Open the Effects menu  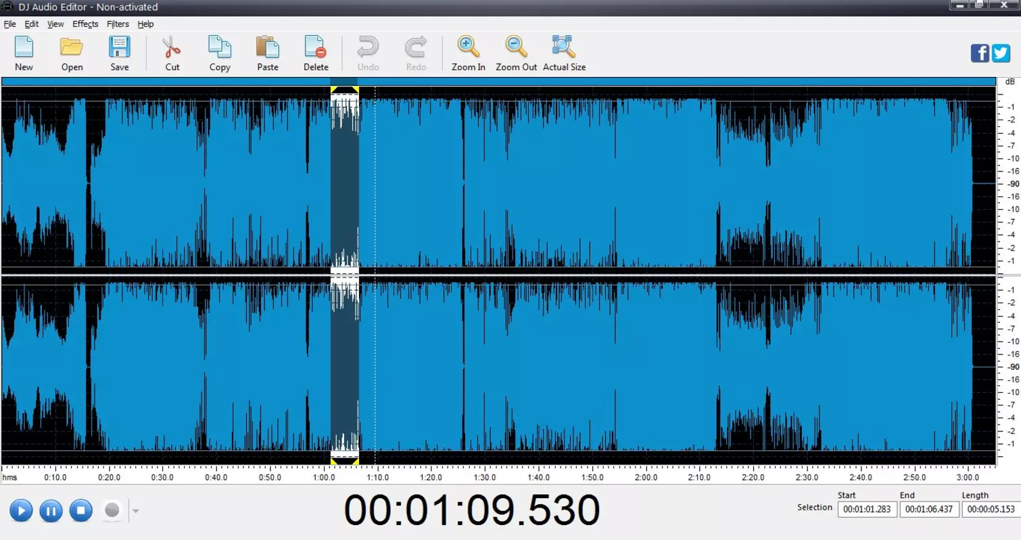coord(85,24)
